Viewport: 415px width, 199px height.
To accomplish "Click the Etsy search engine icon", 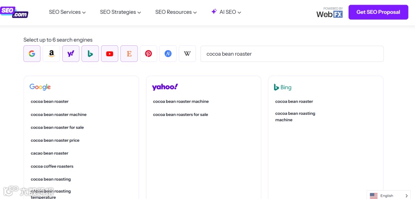I will click(129, 54).
